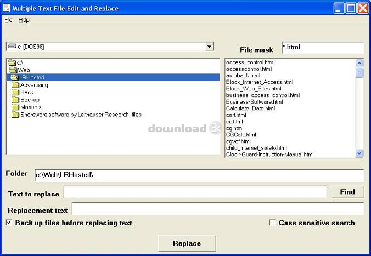Click the drive icon in the drive selector
371x256 pixels.
point(12,46)
